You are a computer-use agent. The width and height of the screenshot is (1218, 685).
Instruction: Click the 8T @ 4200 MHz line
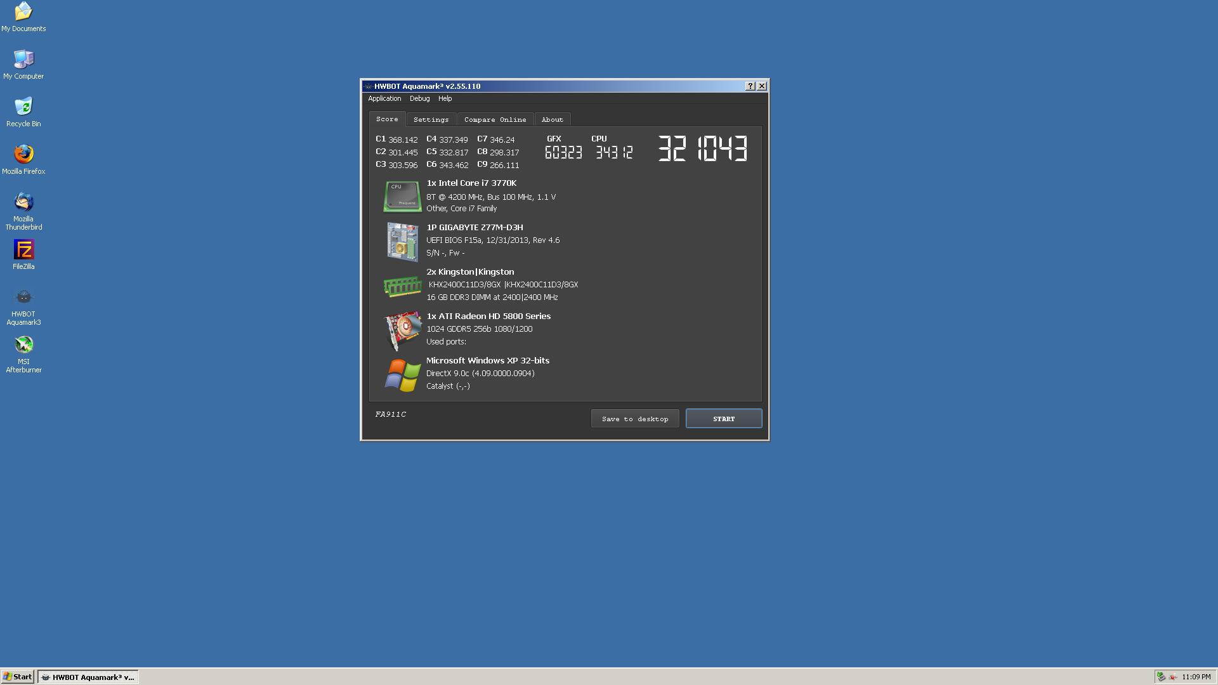click(491, 197)
